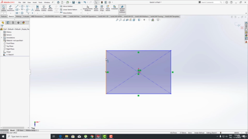Select the Corner Rectangle tool
Screen dimensions: 248x139
point(17,10)
